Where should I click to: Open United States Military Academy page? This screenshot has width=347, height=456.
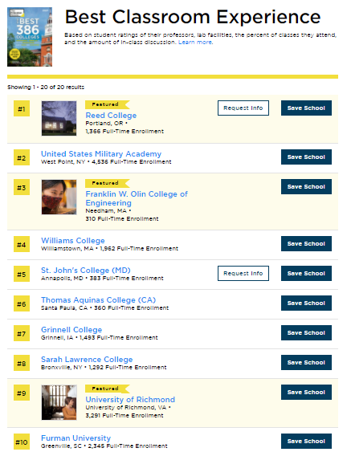coord(101,154)
